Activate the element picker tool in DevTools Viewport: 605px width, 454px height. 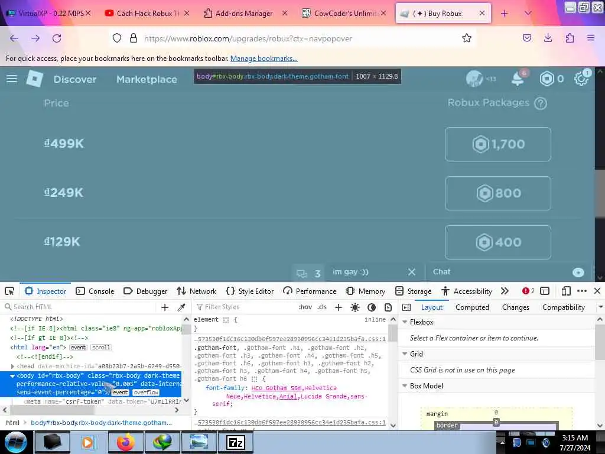click(x=9, y=291)
